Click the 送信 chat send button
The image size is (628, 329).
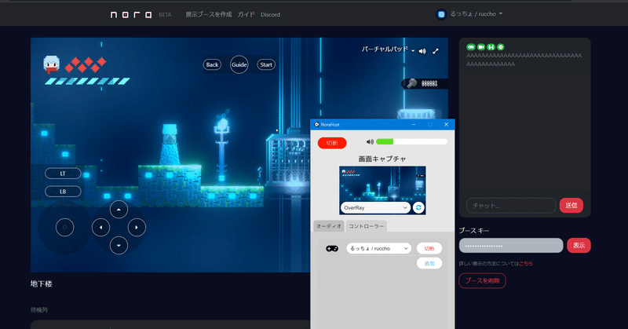click(x=571, y=206)
